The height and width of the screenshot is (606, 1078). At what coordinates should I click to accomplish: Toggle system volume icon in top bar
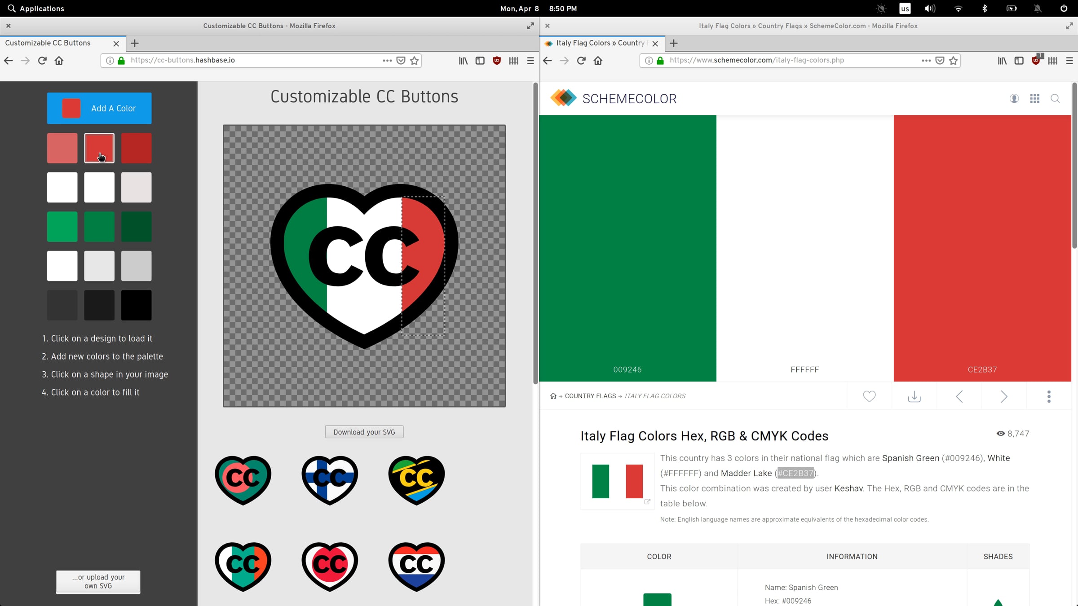(930, 9)
